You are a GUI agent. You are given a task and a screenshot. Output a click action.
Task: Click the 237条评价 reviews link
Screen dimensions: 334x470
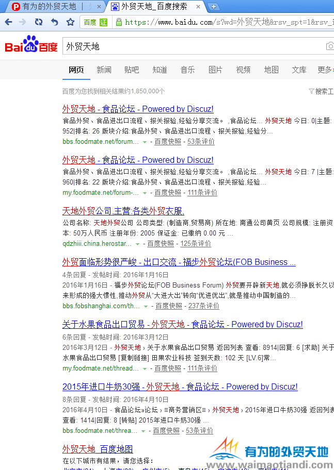click(x=203, y=306)
